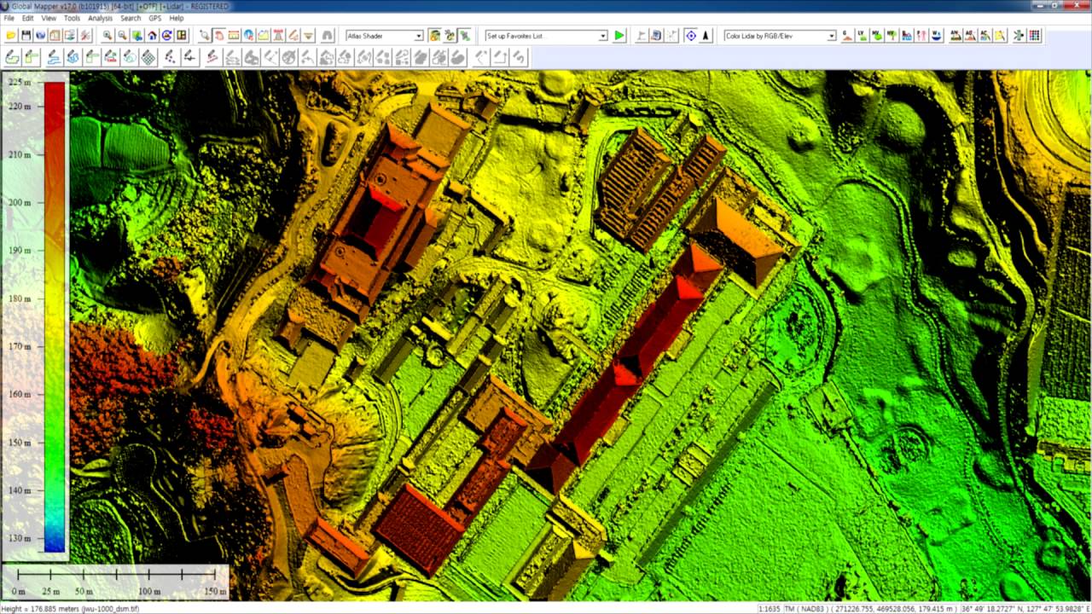
Task: Select the Measure ruler tool
Action: click(x=233, y=36)
